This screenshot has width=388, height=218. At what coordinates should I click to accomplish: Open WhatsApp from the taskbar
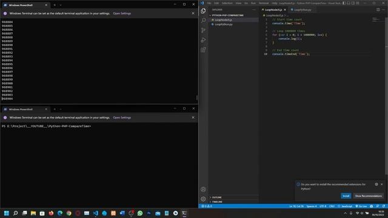pos(140,213)
